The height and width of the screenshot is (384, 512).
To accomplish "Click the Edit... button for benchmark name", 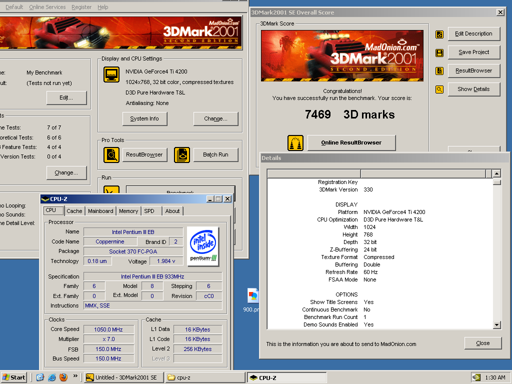I will (66, 97).
